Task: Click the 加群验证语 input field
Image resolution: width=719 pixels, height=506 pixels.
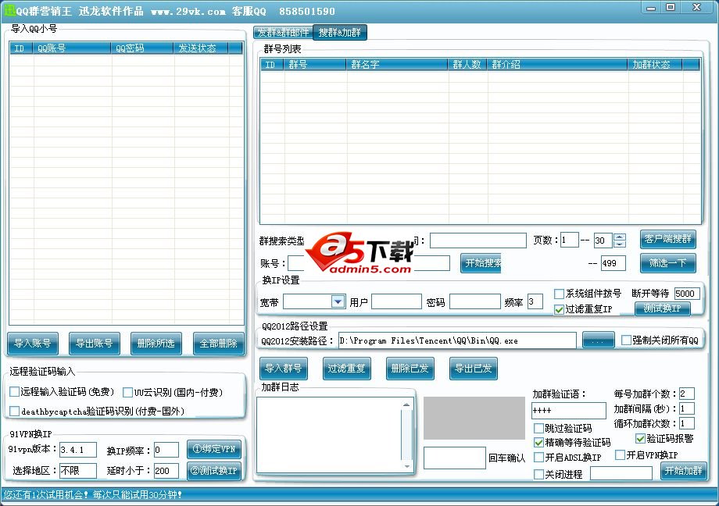Action: tap(569, 410)
